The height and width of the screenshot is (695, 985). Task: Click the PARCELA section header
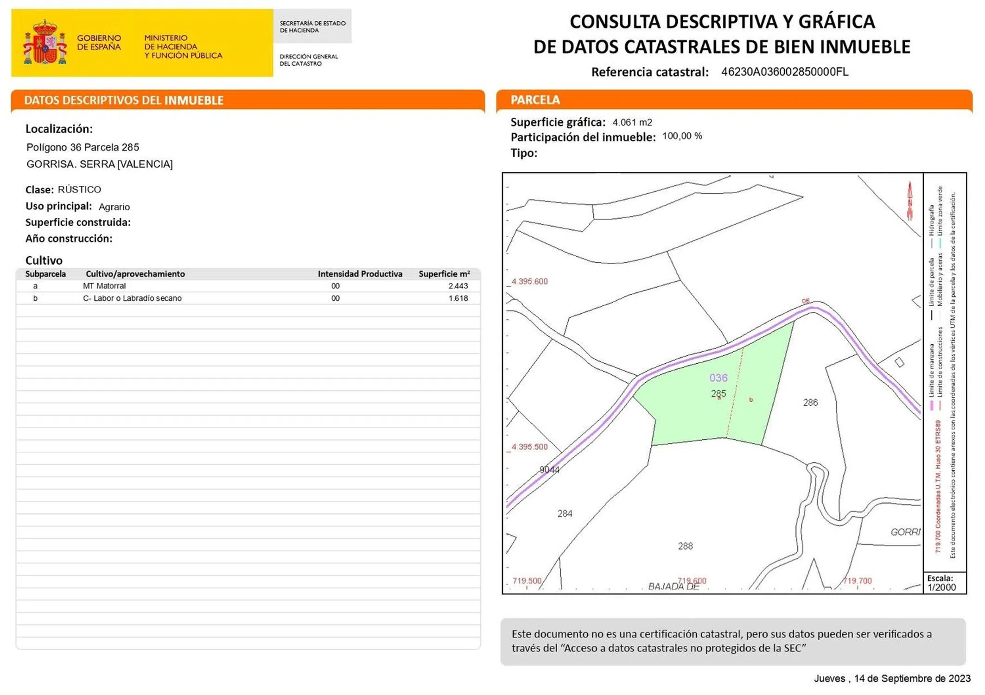point(534,100)
